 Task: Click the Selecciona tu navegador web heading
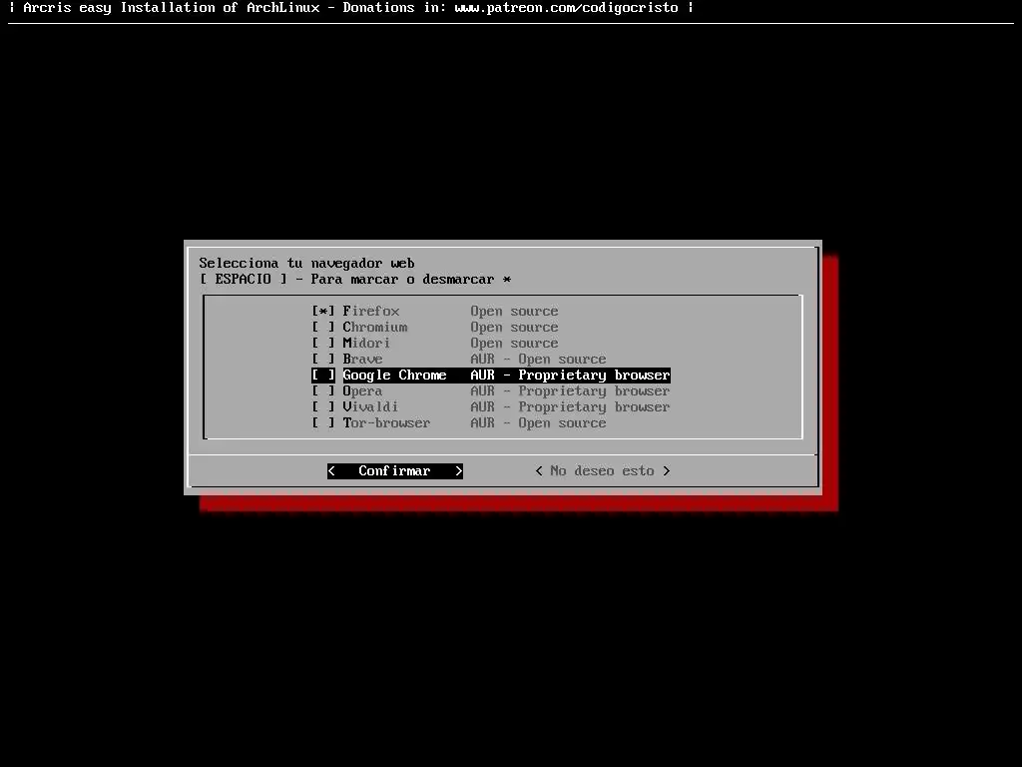click(307, 263)
